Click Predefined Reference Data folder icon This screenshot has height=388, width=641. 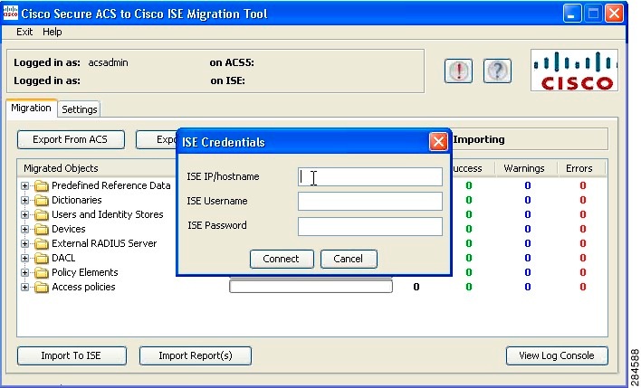[42, 185]
